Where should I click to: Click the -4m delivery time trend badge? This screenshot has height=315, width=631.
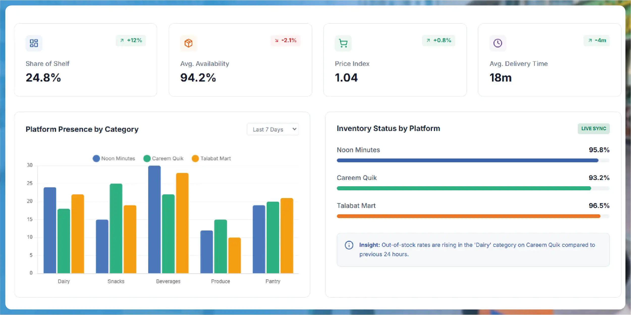click(597, 40)
